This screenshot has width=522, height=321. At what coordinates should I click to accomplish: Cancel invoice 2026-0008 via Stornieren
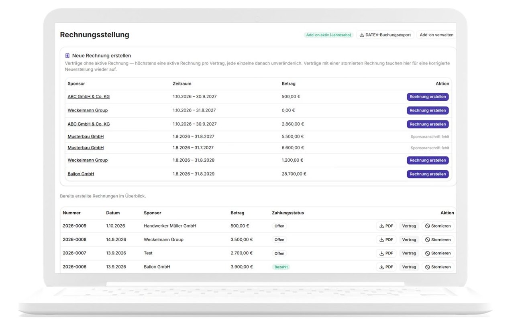(x=438, y=240)
